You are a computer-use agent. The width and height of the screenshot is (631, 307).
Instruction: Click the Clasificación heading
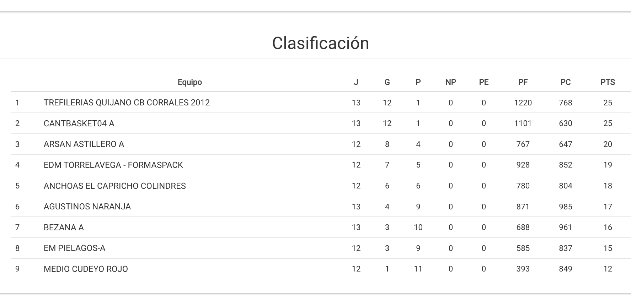tap(320, 43)
